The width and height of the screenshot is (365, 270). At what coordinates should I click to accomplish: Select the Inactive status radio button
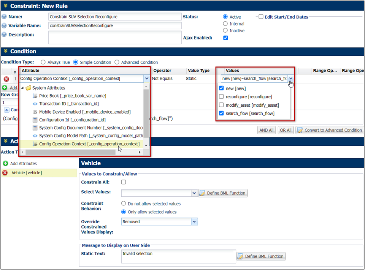tap(225, 30)
